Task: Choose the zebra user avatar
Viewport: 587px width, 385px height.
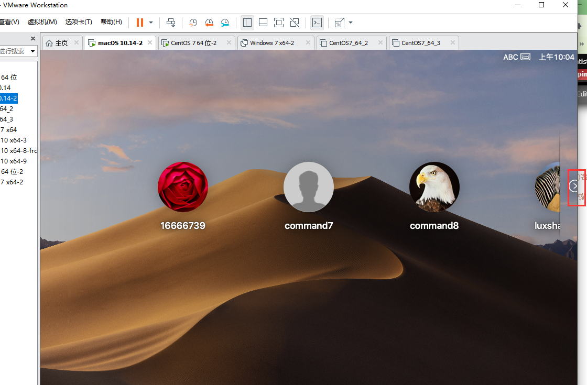Action: [x=547, y=186]
